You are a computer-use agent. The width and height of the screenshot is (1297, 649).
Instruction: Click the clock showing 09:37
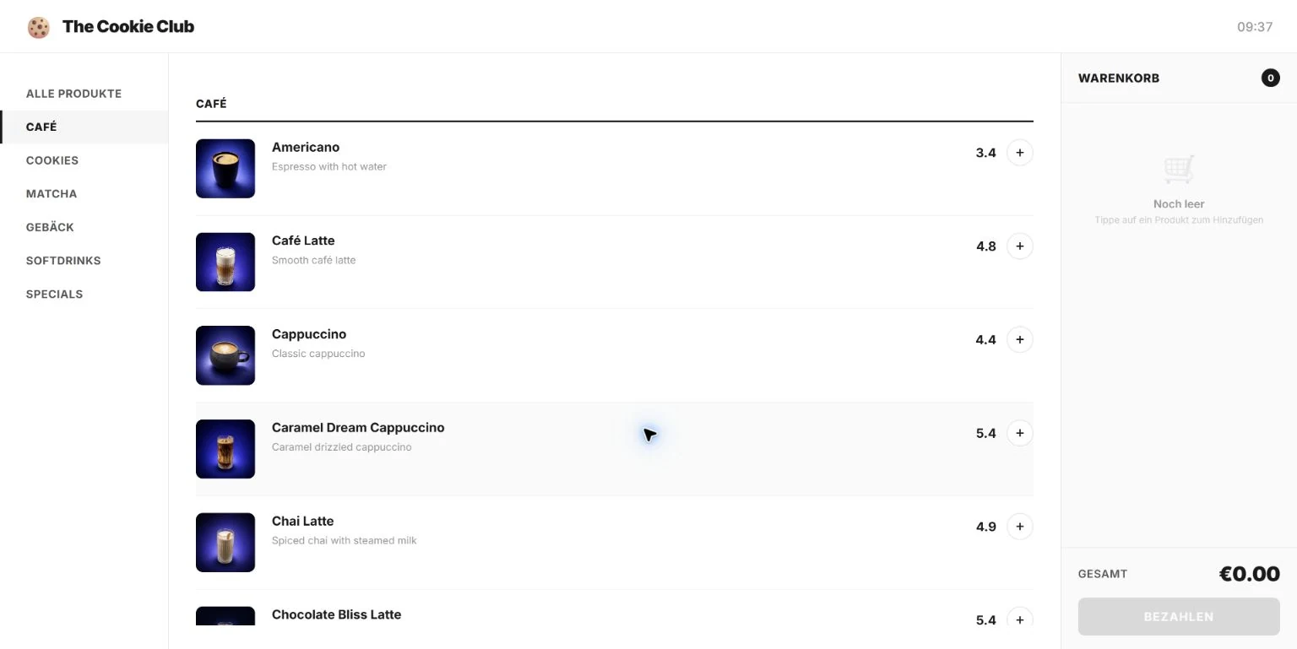[1255, 27]
